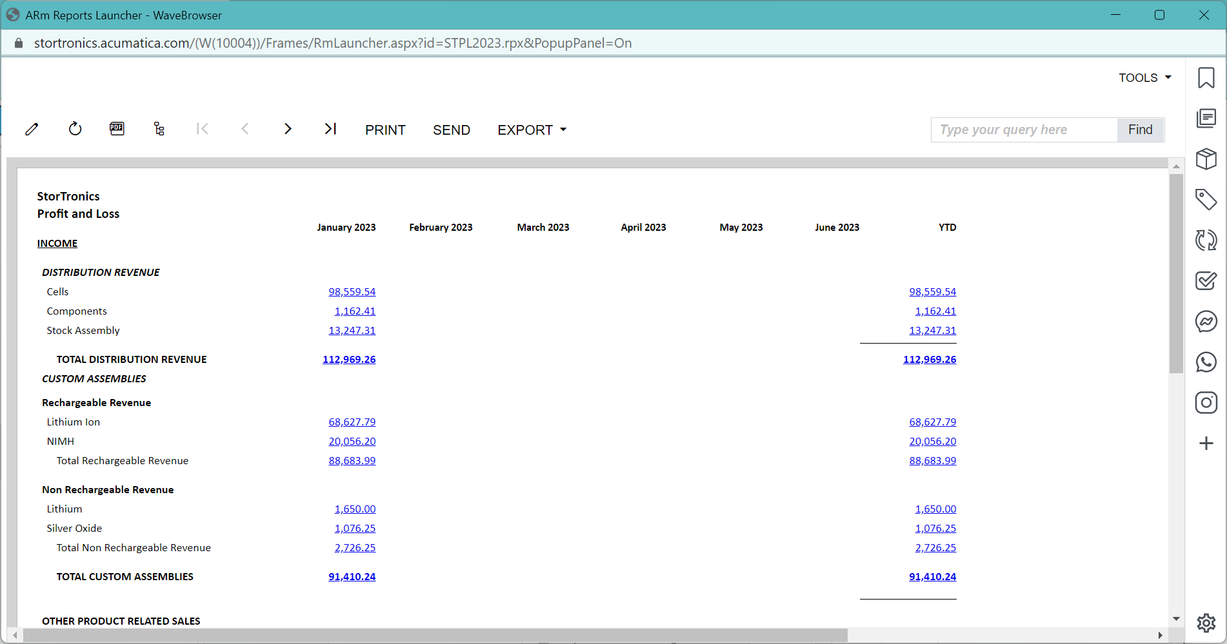This screenshot has height=644, width=1227.
Task: Open Lithium YTD value 1,650.00
Action: pos(935,509)
